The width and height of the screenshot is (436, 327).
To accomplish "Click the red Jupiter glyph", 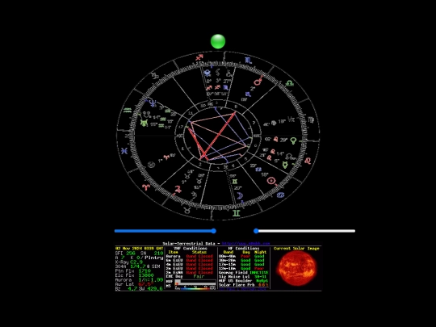I will tap(178, 190).
